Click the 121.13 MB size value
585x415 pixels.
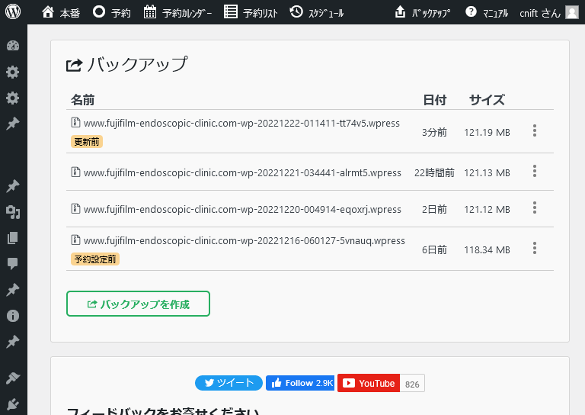(487, 172)
